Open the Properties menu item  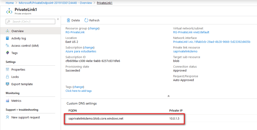[x=18, y=70]
